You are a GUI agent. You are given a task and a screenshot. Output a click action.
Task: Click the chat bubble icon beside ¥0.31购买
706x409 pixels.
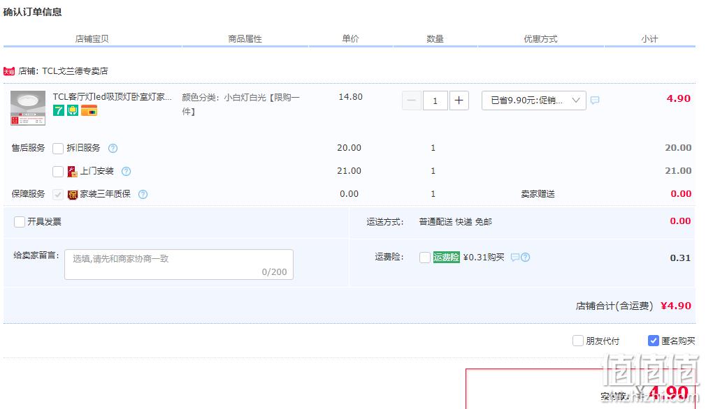coord(515,257)
